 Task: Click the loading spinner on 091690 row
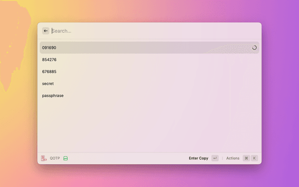(254, 48)
